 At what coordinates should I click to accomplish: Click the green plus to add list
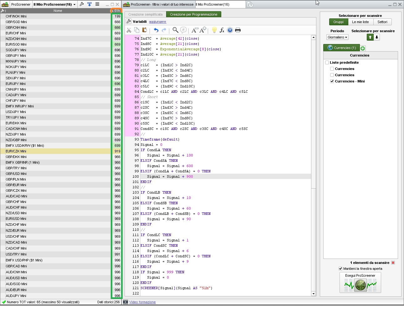(363, 48)
